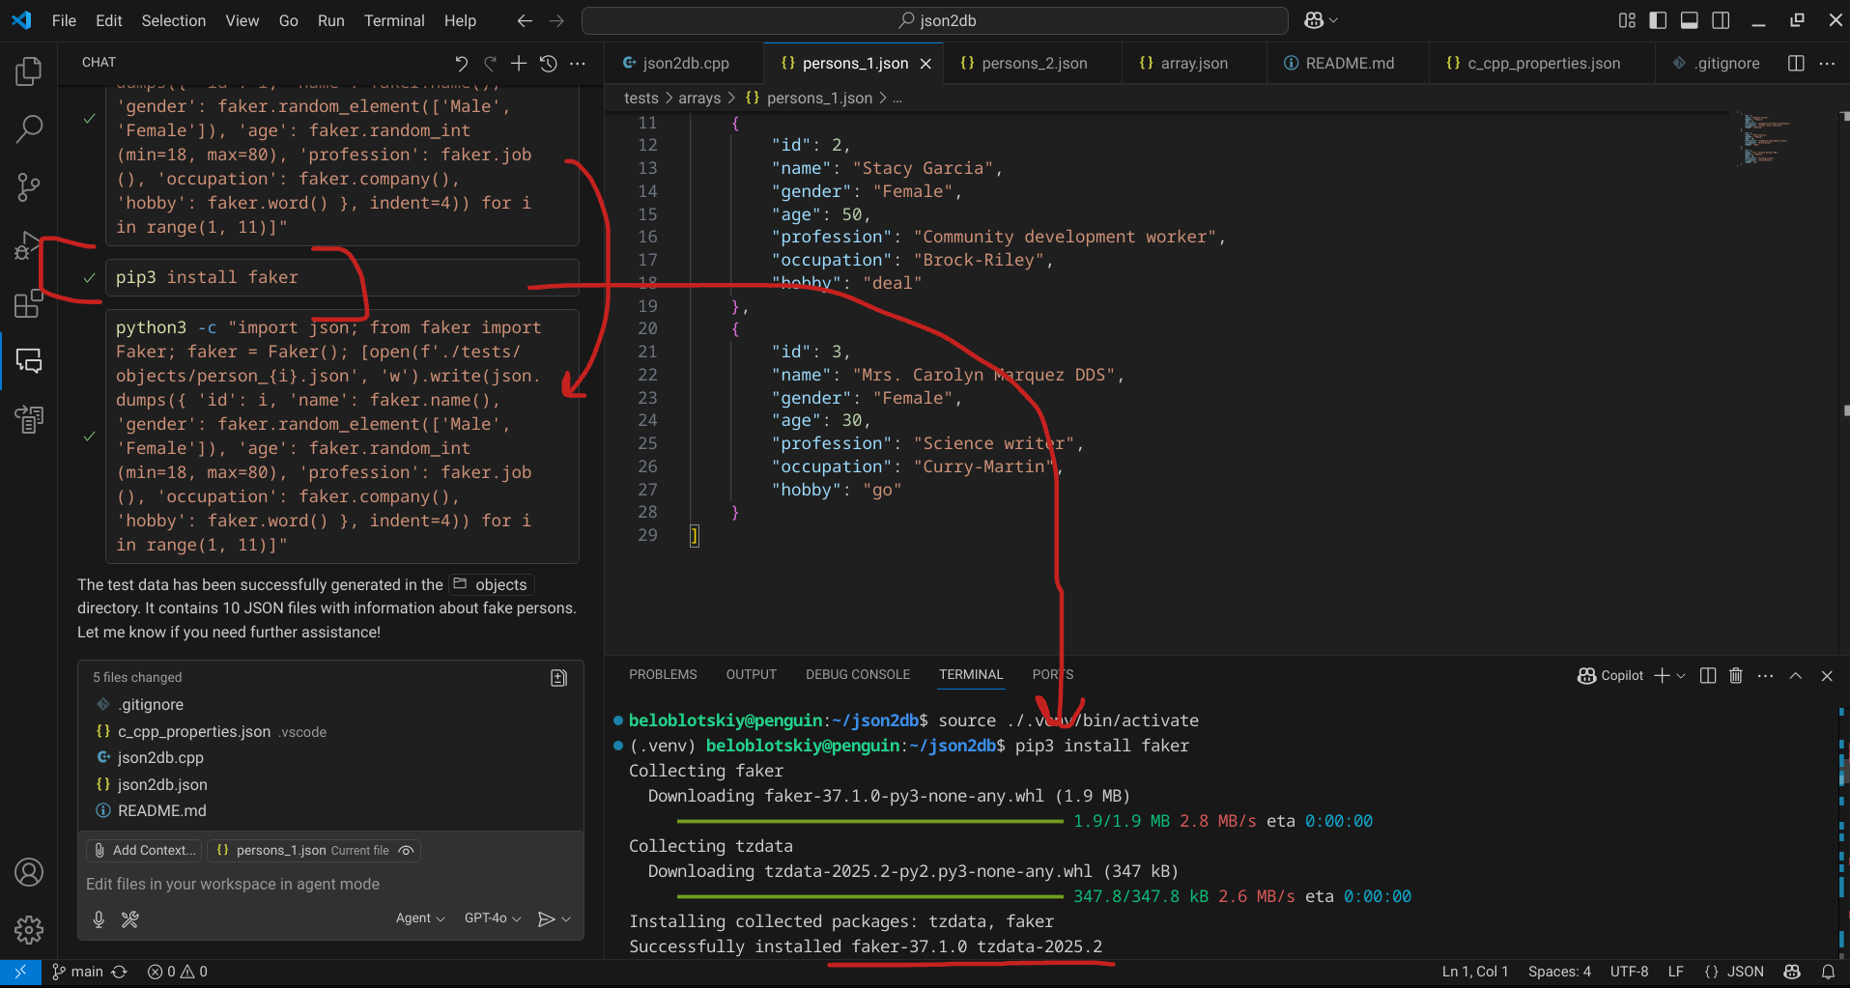This screenshot has height=988, width=1850.
Task: Open the Selection menu
Action: click(174, 20)
